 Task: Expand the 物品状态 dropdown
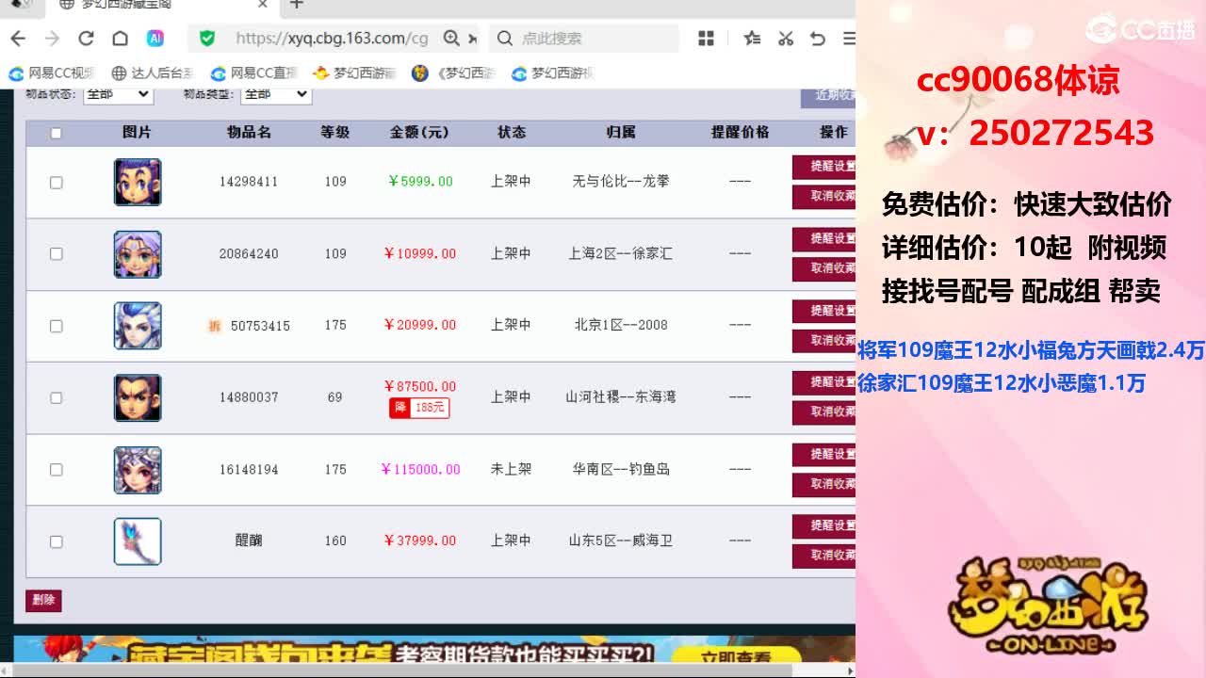(x=118, y=94)
